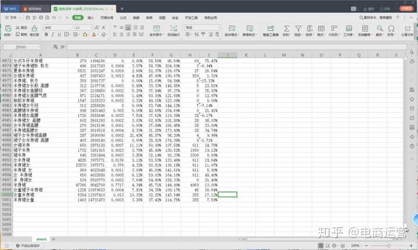Click the Share file icon
418x250 pixels.
(x=408, y=28)
